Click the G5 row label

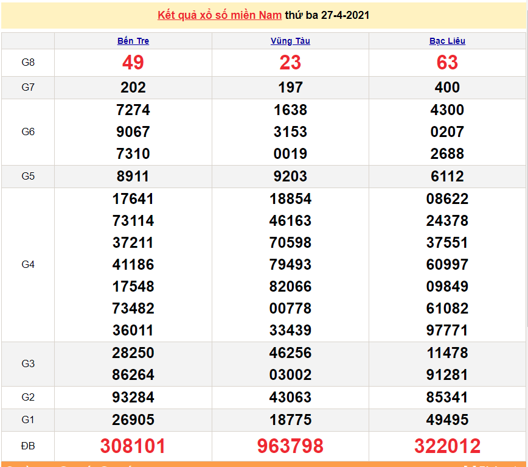click(x=28, y=176)
